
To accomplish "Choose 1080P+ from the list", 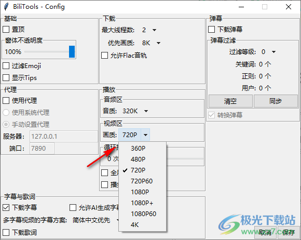I will [x=142, y=203].
